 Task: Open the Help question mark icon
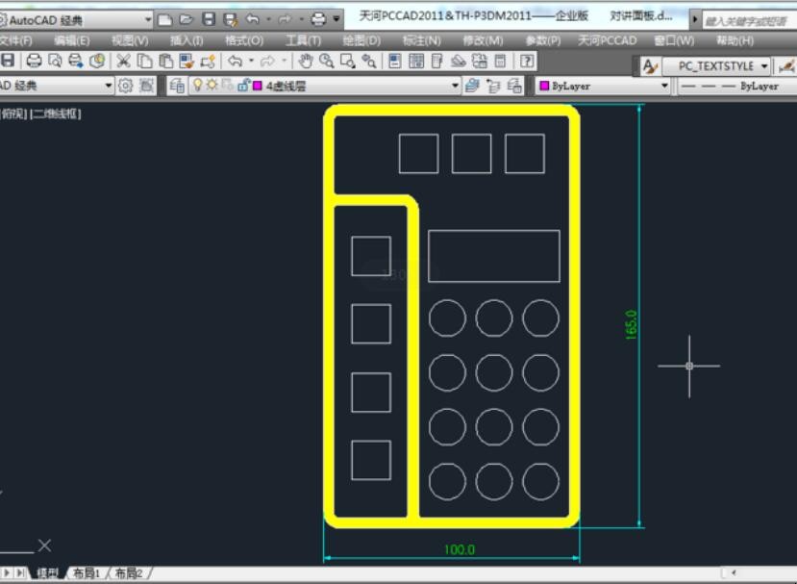527,61
